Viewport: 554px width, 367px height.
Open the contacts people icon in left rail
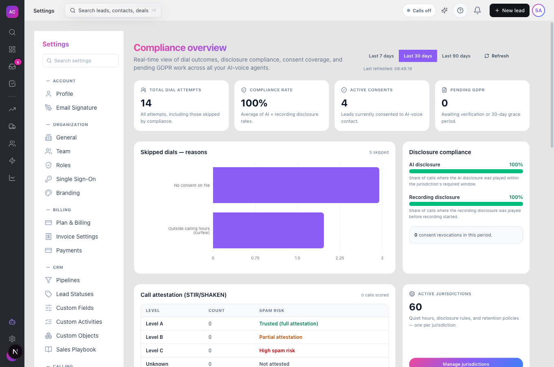(x=12, y=144)
